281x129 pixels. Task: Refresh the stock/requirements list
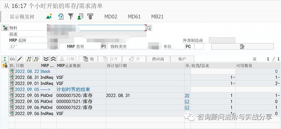coord(61,17)
